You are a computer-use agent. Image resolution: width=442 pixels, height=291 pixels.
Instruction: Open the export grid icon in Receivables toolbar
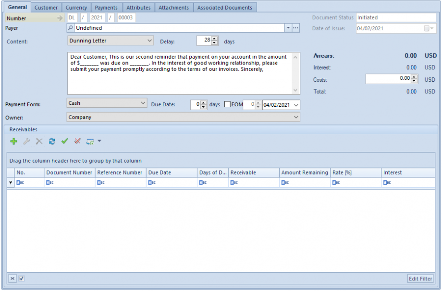click(91, 141)
